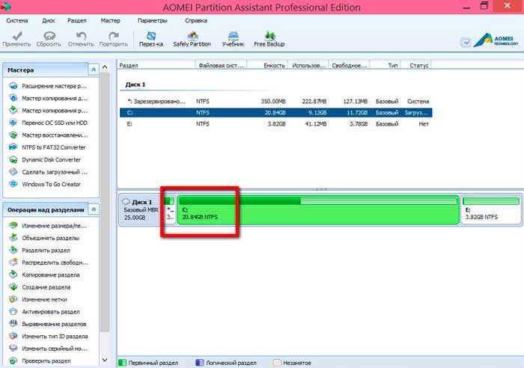Click the checkmark icon beside AOMEI logo
The height and width of the screenshot is (368, 524).
pos(466,42)
